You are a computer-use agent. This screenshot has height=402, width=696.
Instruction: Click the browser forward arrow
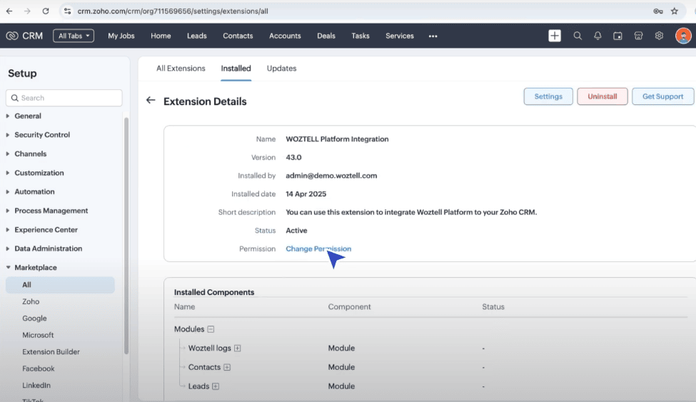tap(28, 11)
